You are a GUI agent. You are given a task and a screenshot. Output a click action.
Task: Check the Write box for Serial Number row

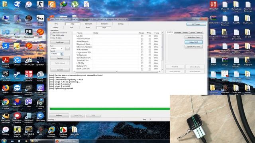(x=150, y=39)
